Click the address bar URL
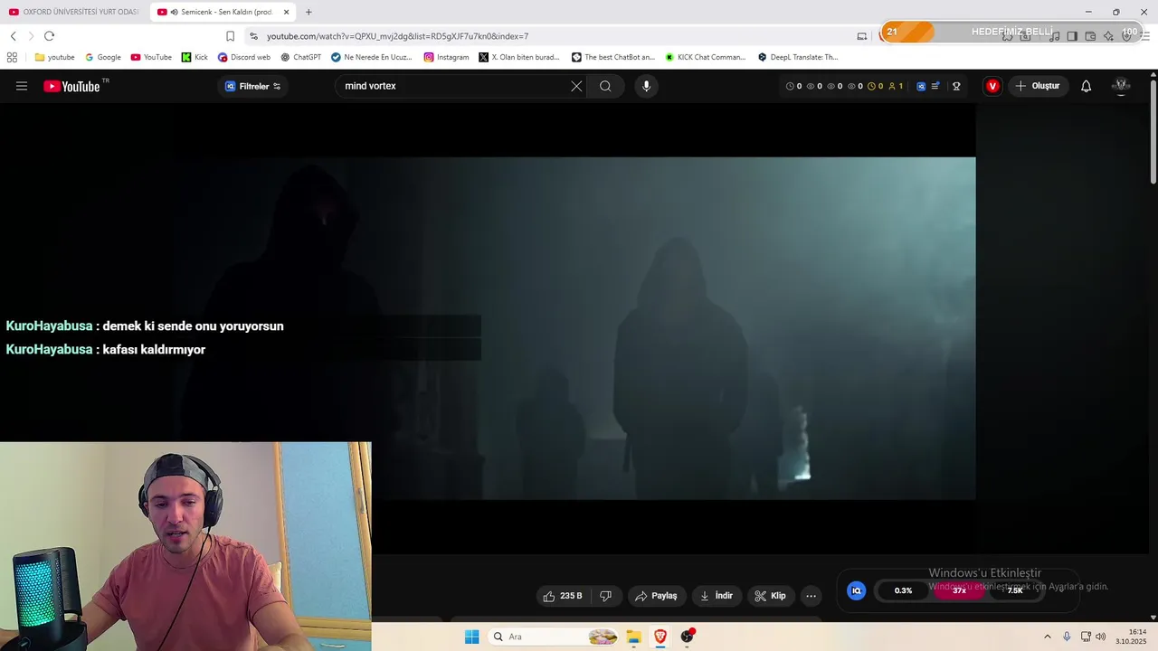1158x651 pixels. 398,36
